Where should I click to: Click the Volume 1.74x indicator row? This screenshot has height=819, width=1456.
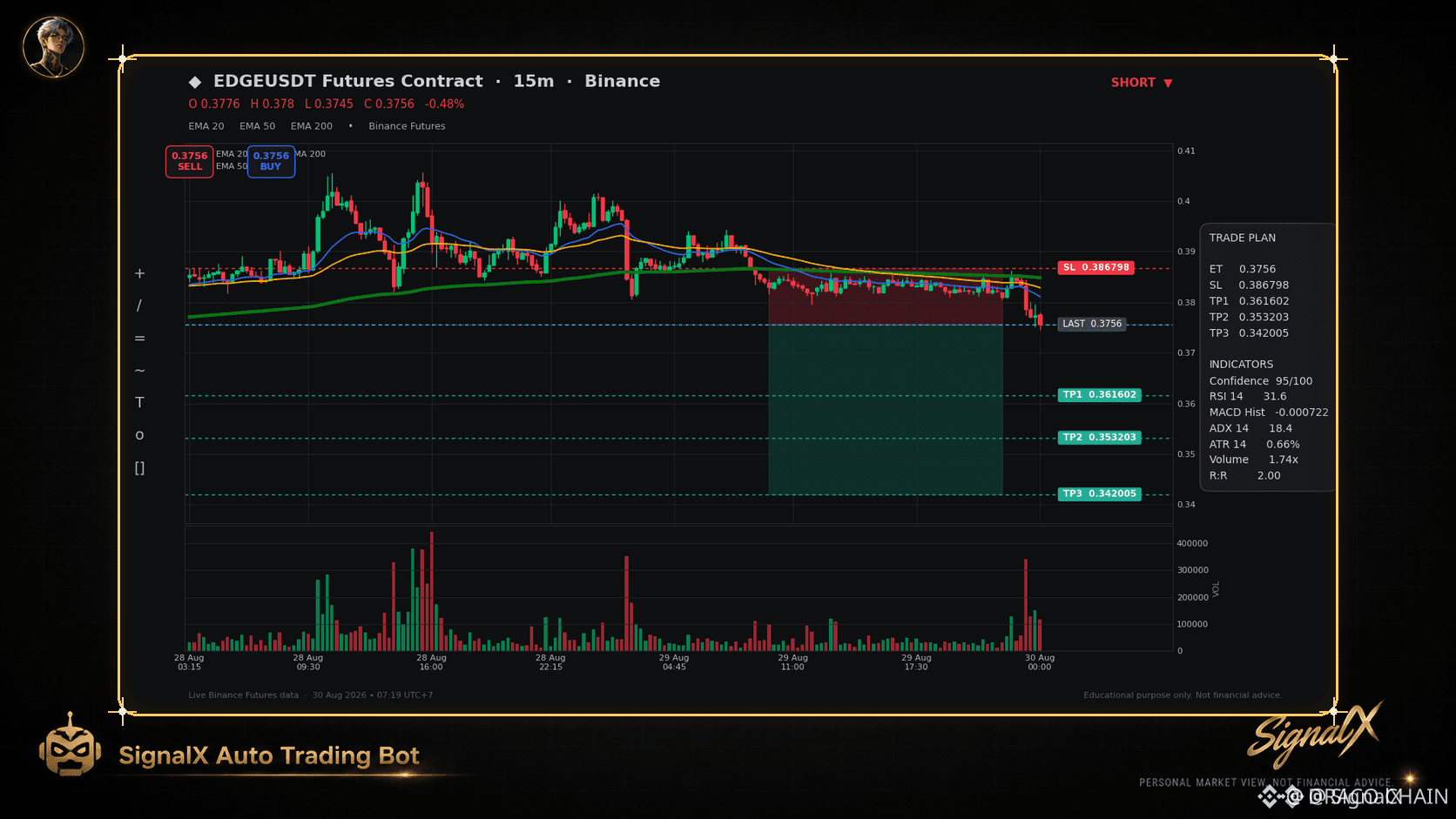click(x=1254, y=460)
